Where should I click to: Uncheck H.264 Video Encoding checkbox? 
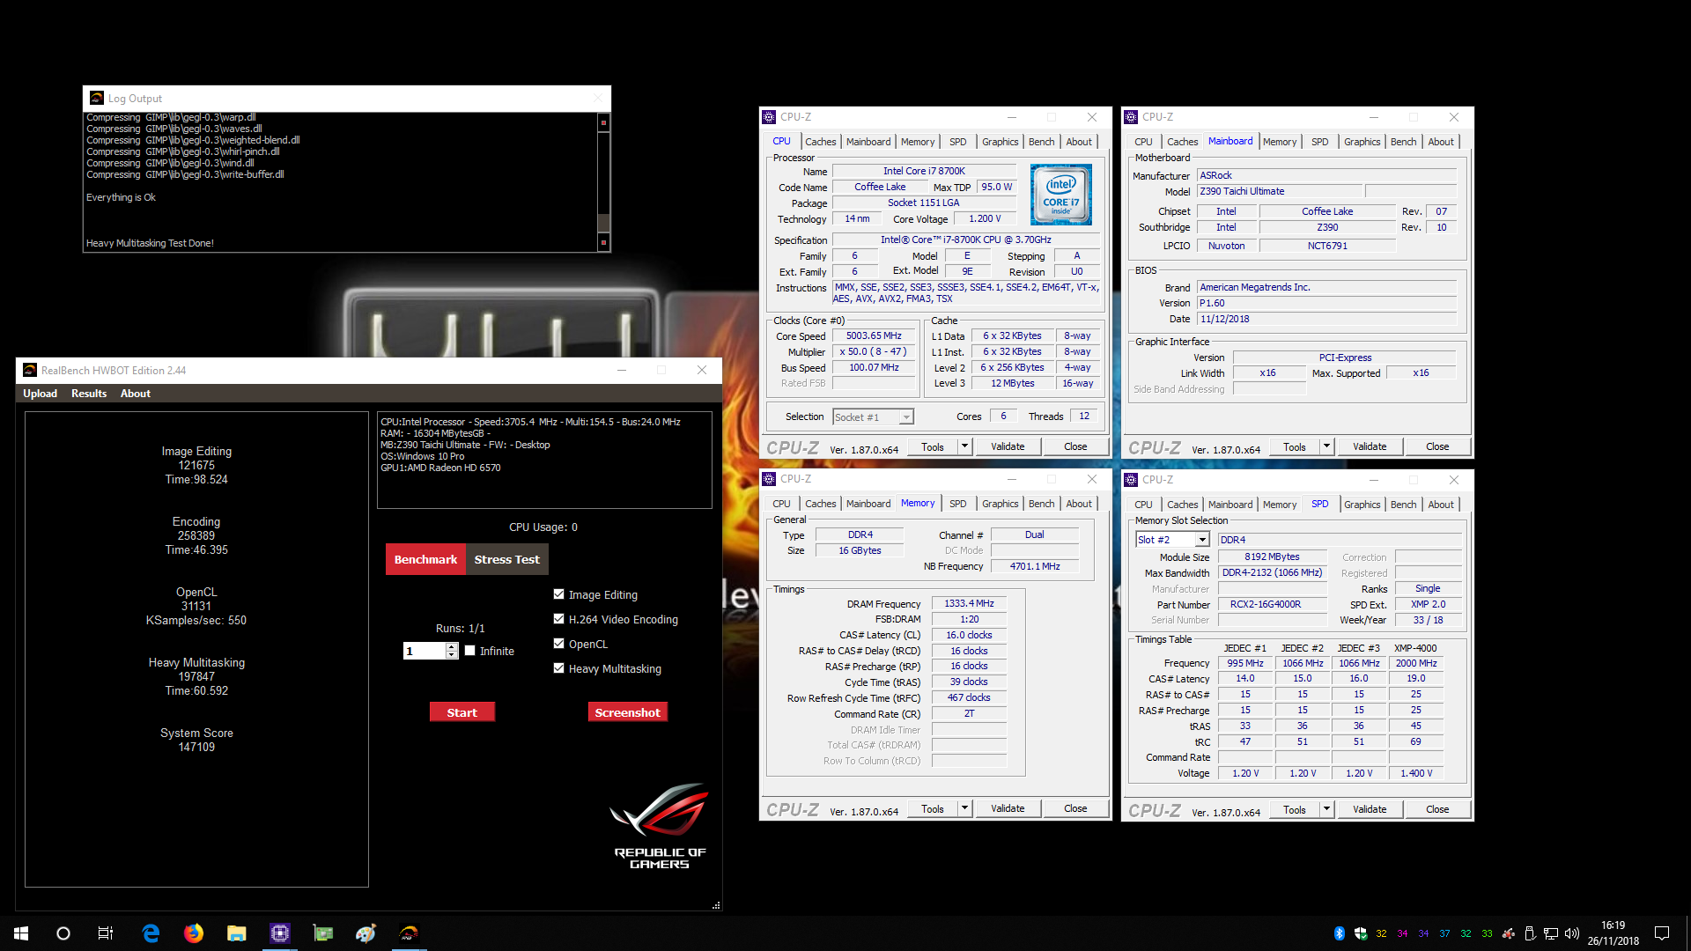[x=558, y=619]
